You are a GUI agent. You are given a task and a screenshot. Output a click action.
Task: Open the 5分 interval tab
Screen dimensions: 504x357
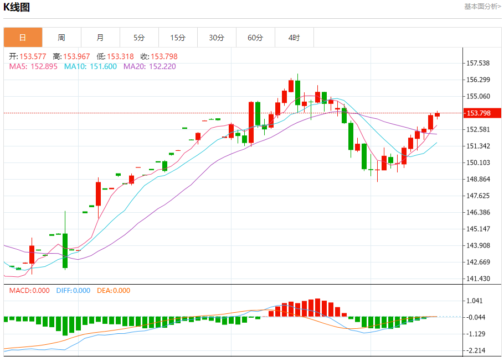(139, 38)
